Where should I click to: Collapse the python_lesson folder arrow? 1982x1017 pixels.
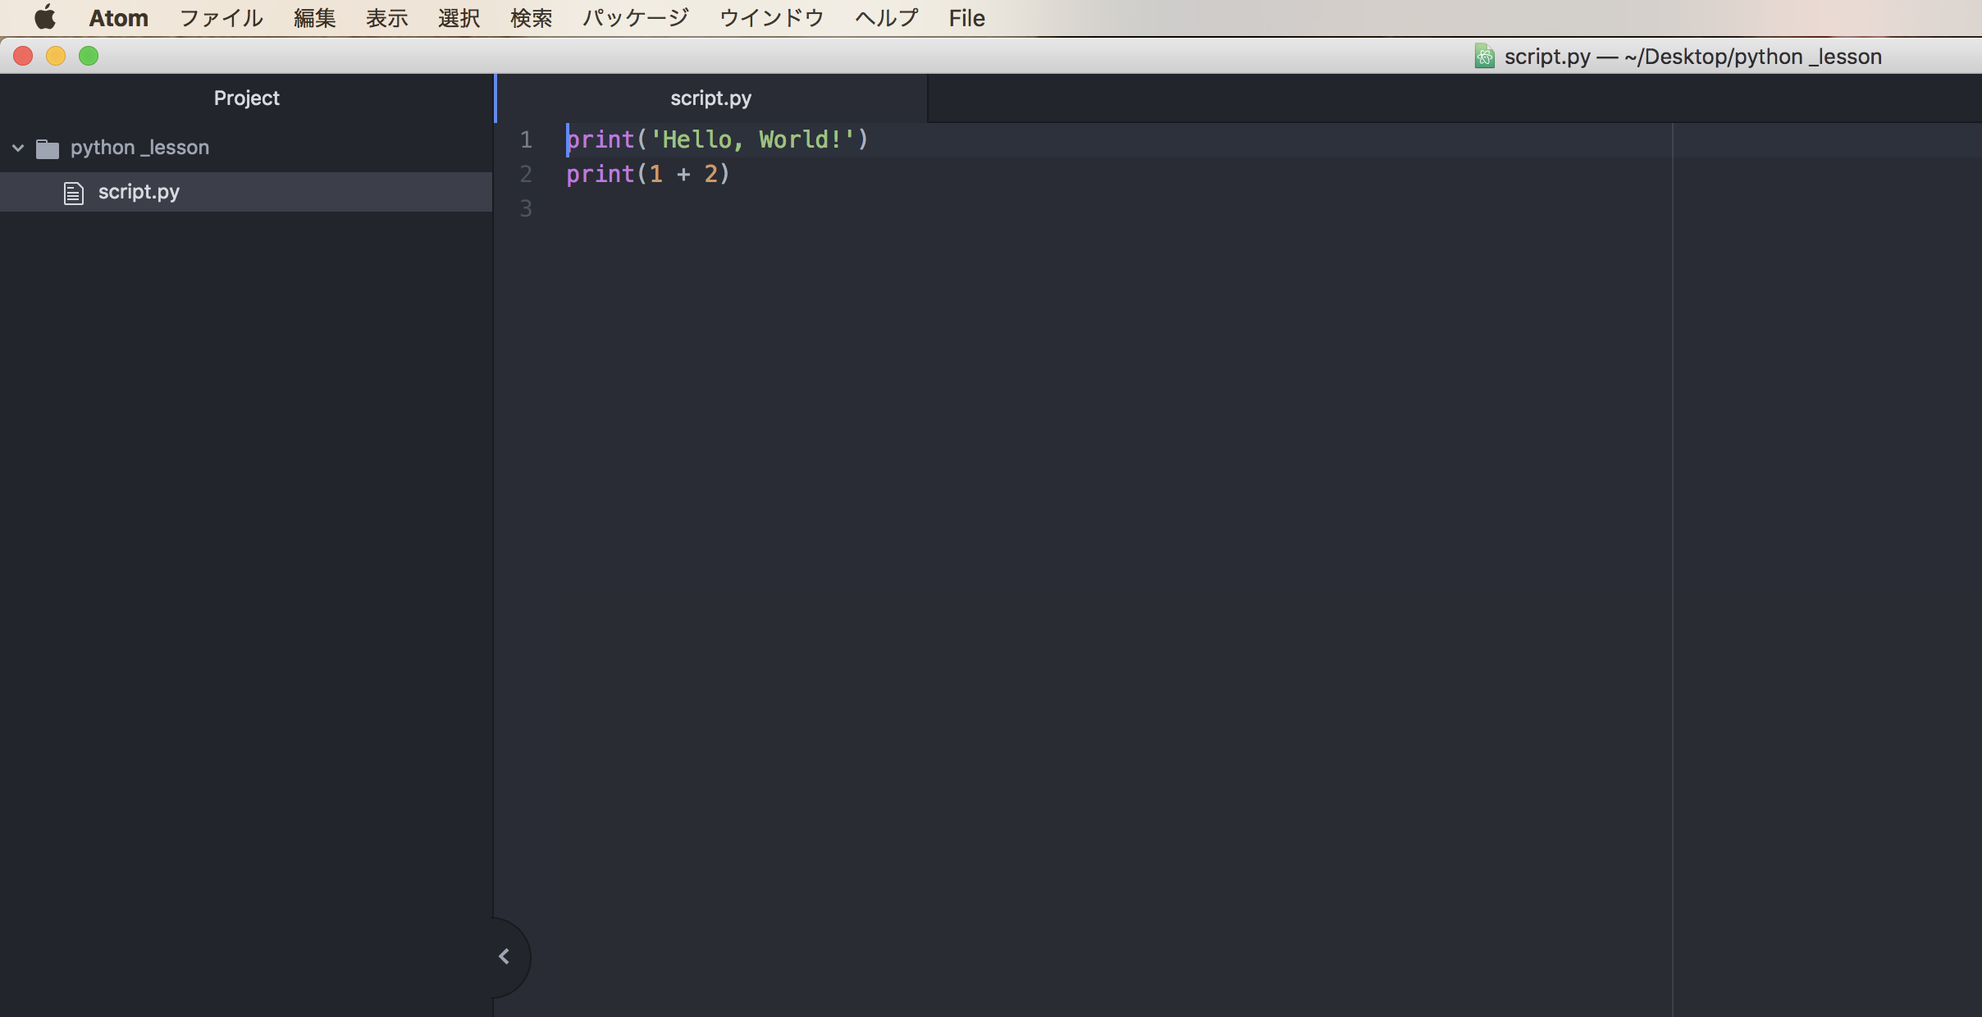[18, 148]
